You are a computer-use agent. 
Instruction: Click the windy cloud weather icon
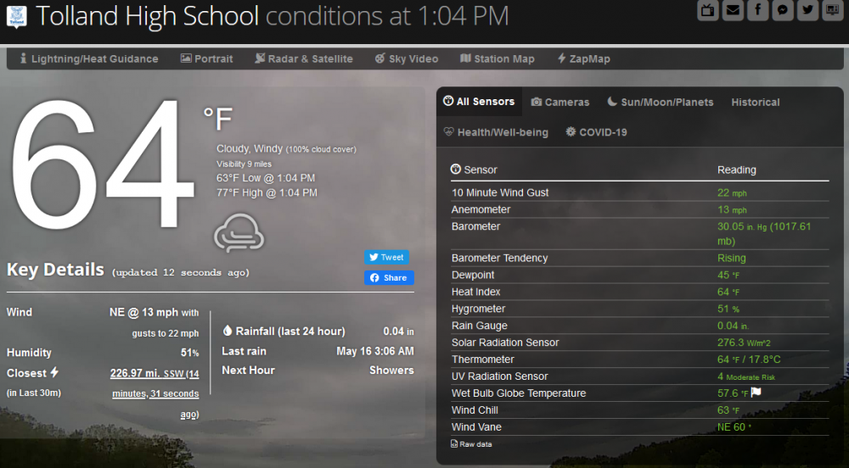click(x=239, y=233)
